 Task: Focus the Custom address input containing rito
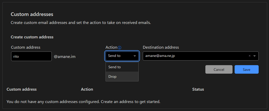point(31,56)
